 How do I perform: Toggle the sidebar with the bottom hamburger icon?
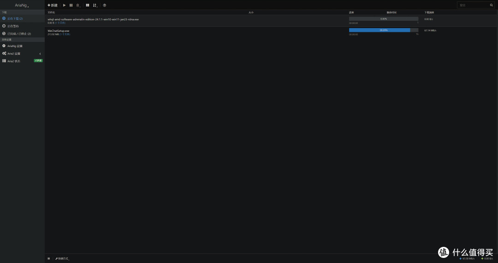point(48,258)
